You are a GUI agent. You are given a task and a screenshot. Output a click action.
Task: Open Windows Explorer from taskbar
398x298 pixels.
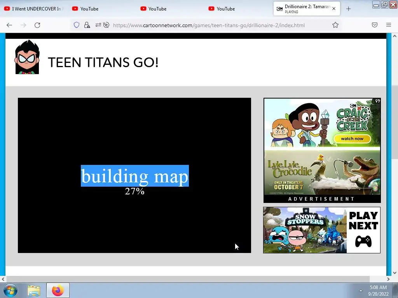[34, 291]
